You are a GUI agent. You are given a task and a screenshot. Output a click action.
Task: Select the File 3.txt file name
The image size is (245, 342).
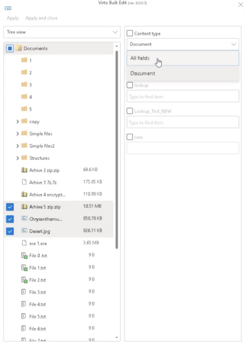pyautogui.click(x=37, y=292)
